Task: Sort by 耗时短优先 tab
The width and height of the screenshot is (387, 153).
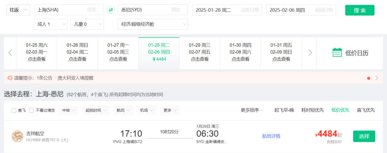Action: tap(312, 110)
